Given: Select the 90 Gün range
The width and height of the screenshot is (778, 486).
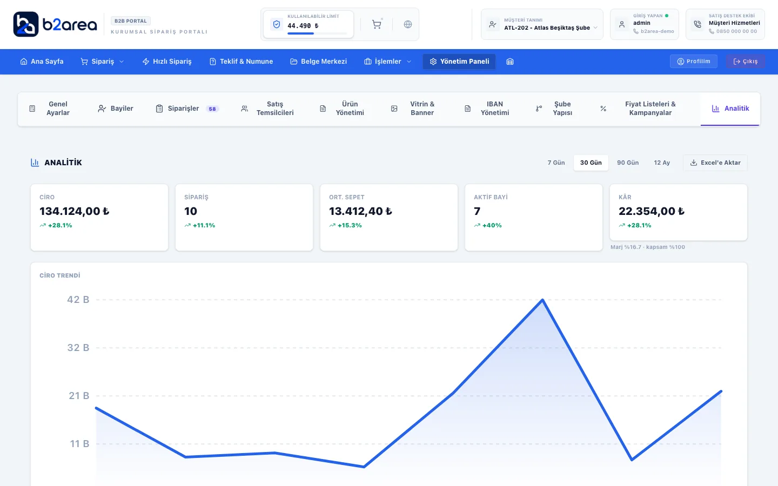Looking at the screenshot, I should point(628,163).
